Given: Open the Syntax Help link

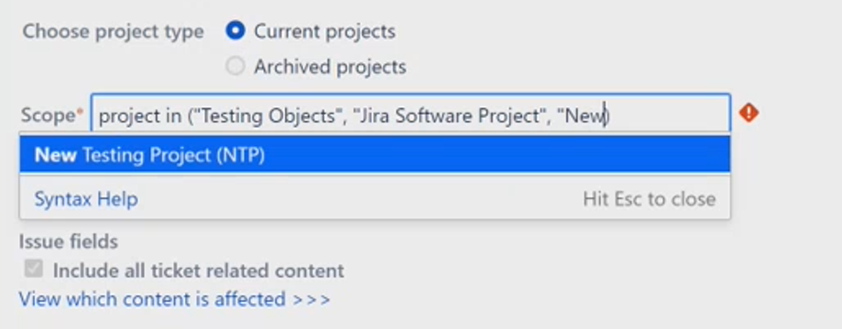Looking at the screenshot, I should [86, 199].
